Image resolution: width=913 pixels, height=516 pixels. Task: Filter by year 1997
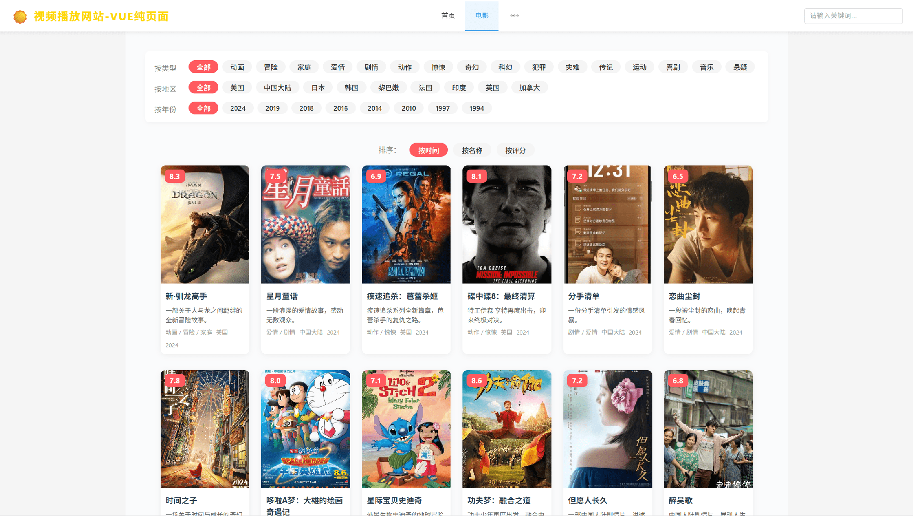pos(443,108)
